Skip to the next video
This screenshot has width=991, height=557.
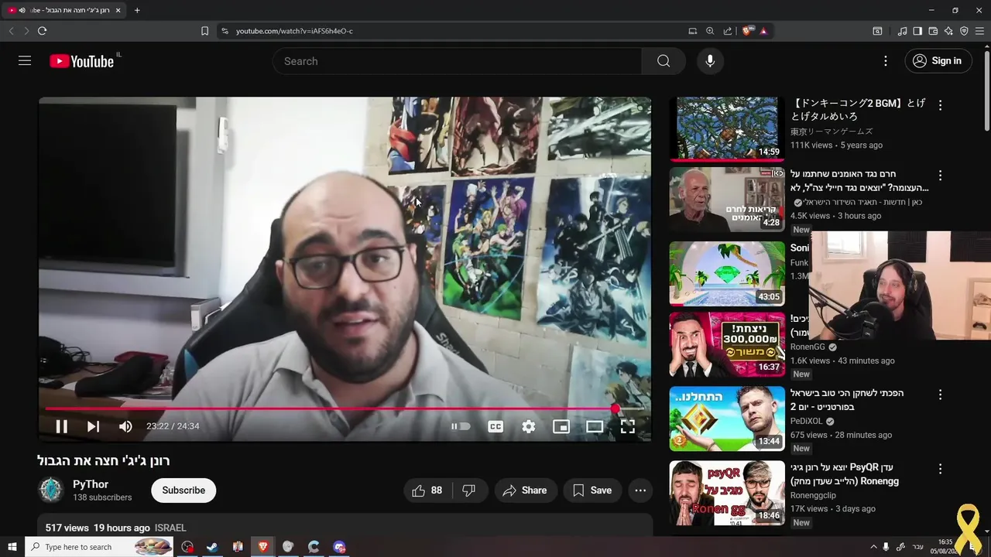coord(93,426)
